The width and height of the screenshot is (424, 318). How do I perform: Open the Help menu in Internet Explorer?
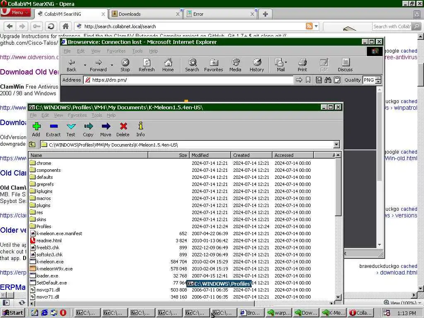[x=153, y=51]
